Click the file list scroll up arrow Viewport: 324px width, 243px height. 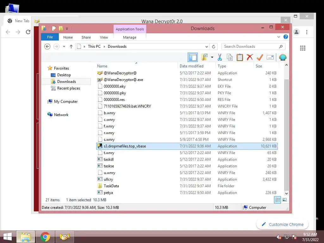pos(286,65)
